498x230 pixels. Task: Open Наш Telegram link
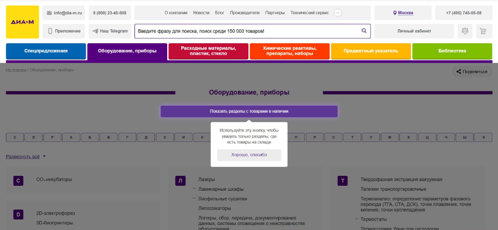point(110,31)
